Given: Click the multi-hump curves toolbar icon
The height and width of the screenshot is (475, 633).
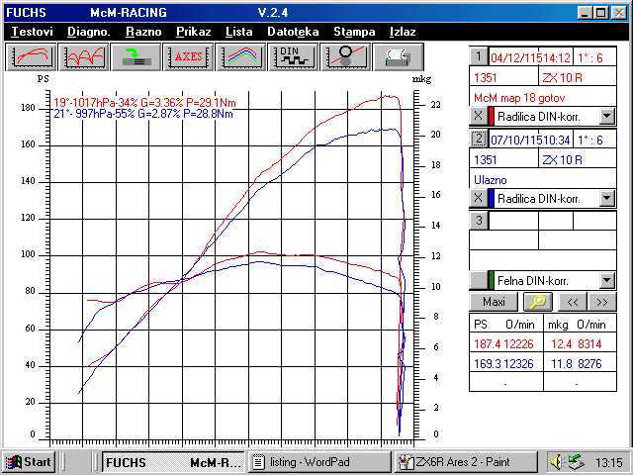Looking at the screenshot, I should click(x=84, y=56).
